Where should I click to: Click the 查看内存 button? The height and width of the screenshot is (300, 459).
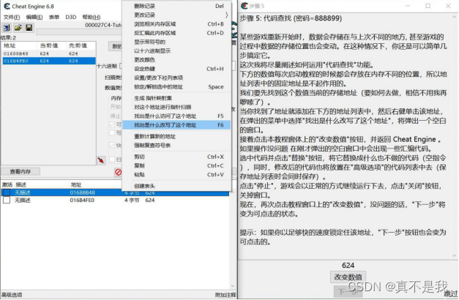click(20, 171)
